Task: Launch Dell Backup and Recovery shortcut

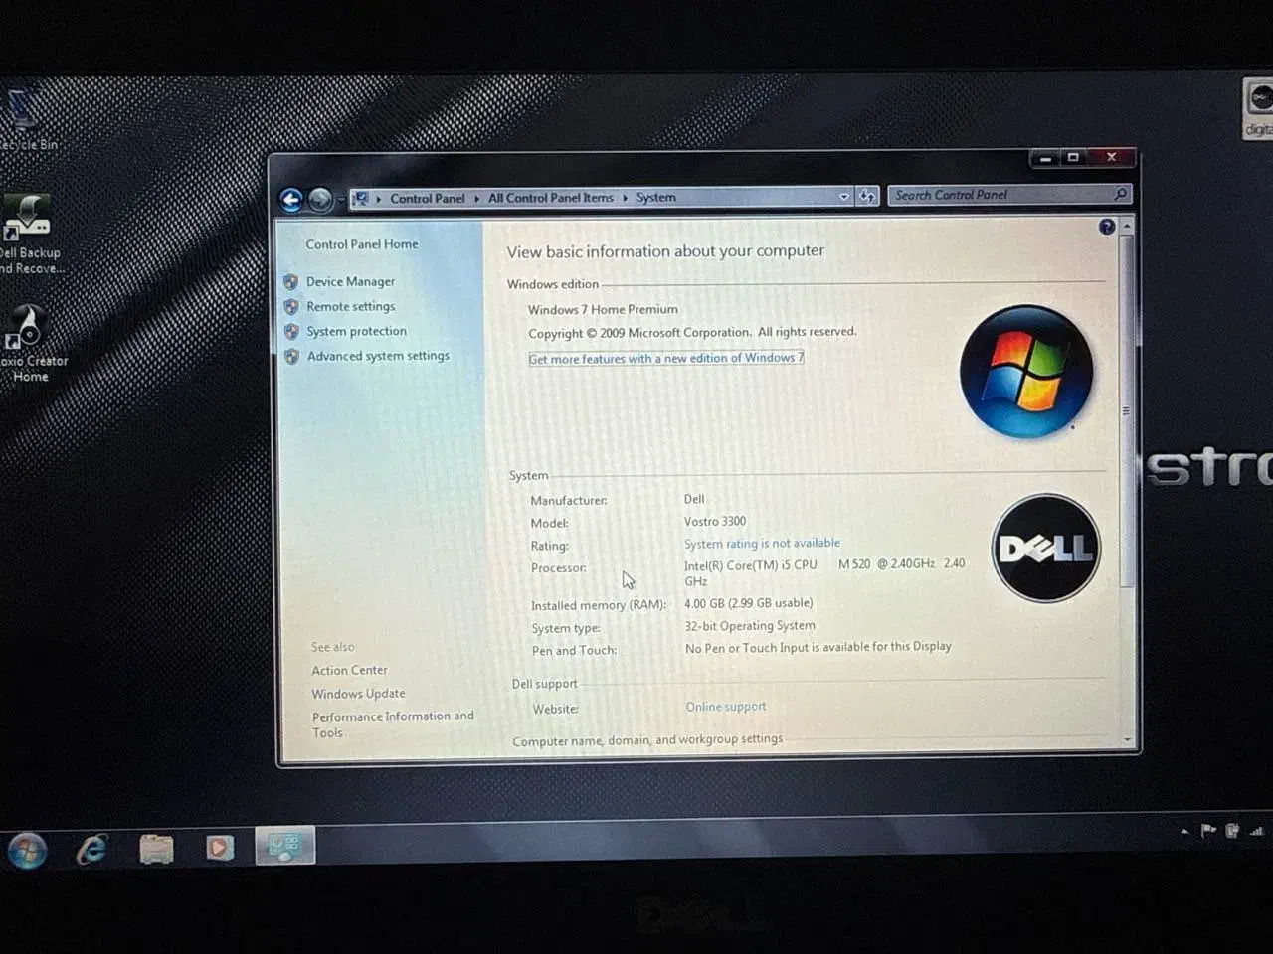Action: point(30,234)
